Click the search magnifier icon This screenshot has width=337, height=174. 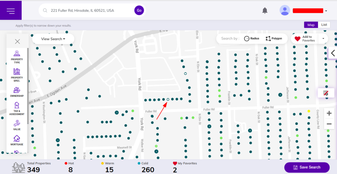click(45, 10)
